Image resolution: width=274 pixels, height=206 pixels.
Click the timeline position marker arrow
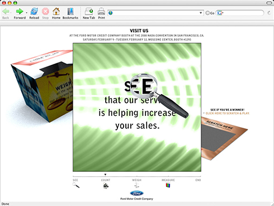pyautogui.click(x=105, y=175)
